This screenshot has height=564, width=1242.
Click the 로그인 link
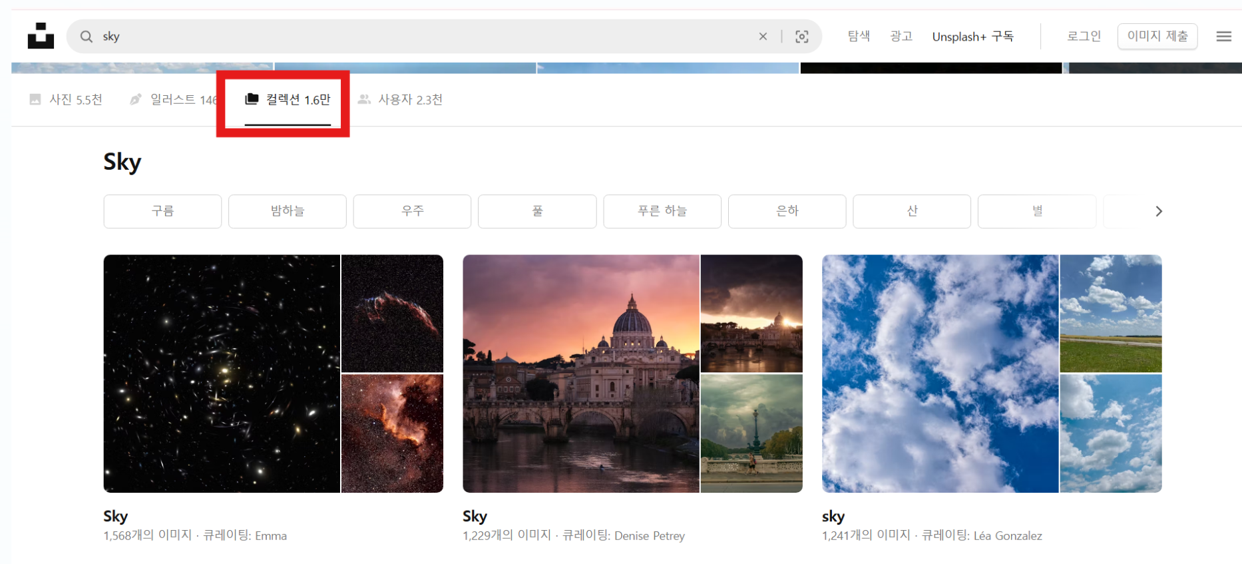pos(1084,36)
